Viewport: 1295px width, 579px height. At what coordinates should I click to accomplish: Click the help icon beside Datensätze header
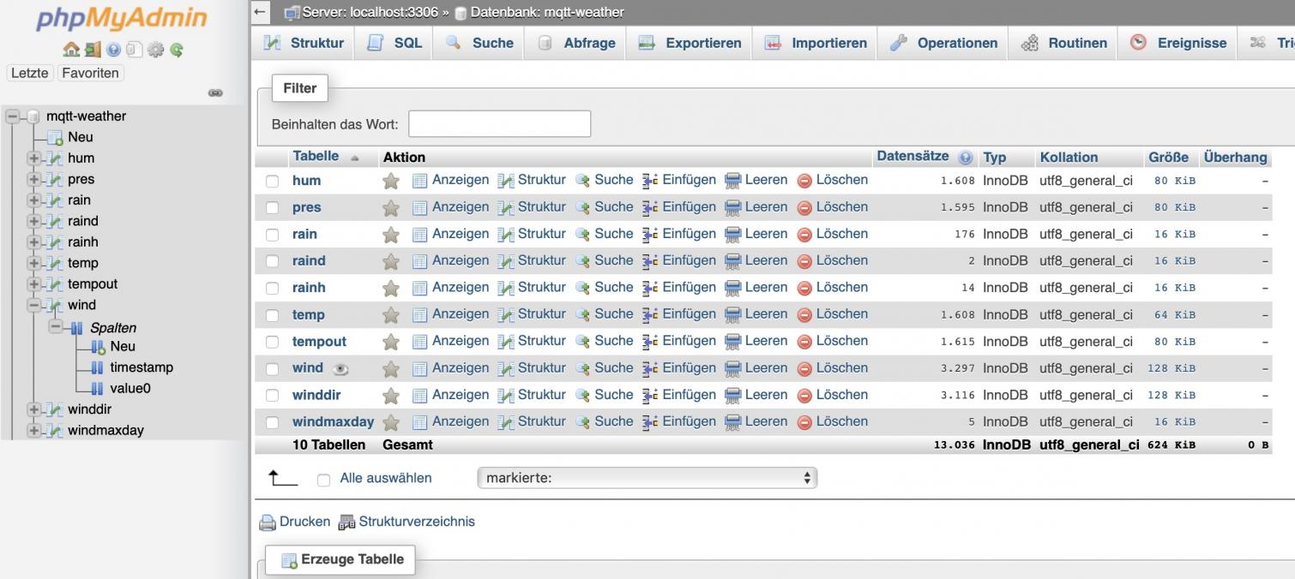[x=966, y=158]
